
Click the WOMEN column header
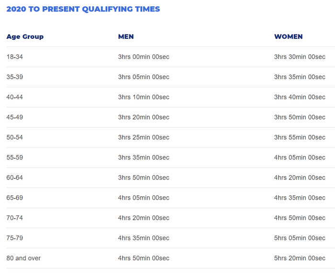(288, 36)
